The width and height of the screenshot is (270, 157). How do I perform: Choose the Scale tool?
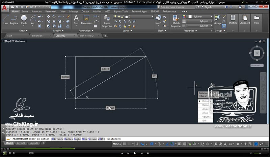[54, 26]
